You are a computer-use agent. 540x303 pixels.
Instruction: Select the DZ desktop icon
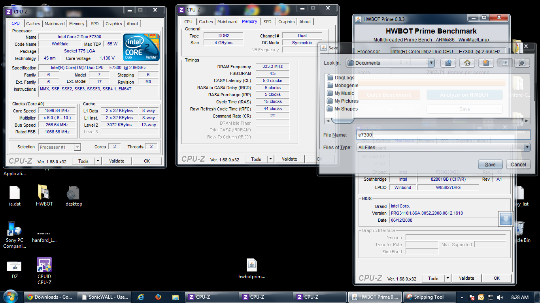(x=15, y=270)
